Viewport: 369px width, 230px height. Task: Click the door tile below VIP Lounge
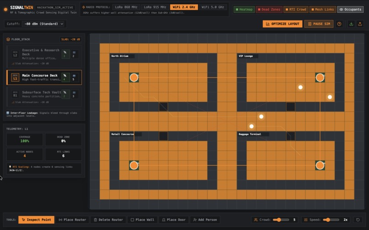click(291, 107)
